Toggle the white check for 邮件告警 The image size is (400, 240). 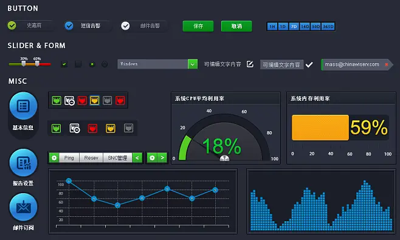coord(125,26)
